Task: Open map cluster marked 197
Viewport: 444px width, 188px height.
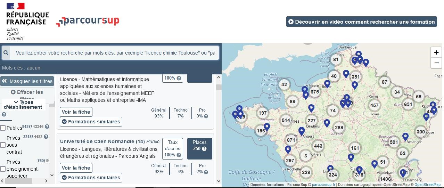Action: [262, 113]
